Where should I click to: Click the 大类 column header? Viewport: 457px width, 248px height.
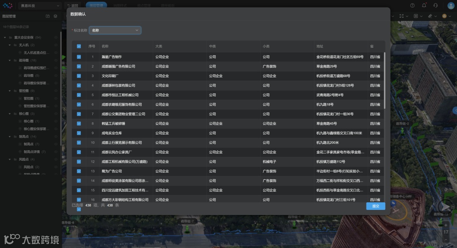(159, 46)
